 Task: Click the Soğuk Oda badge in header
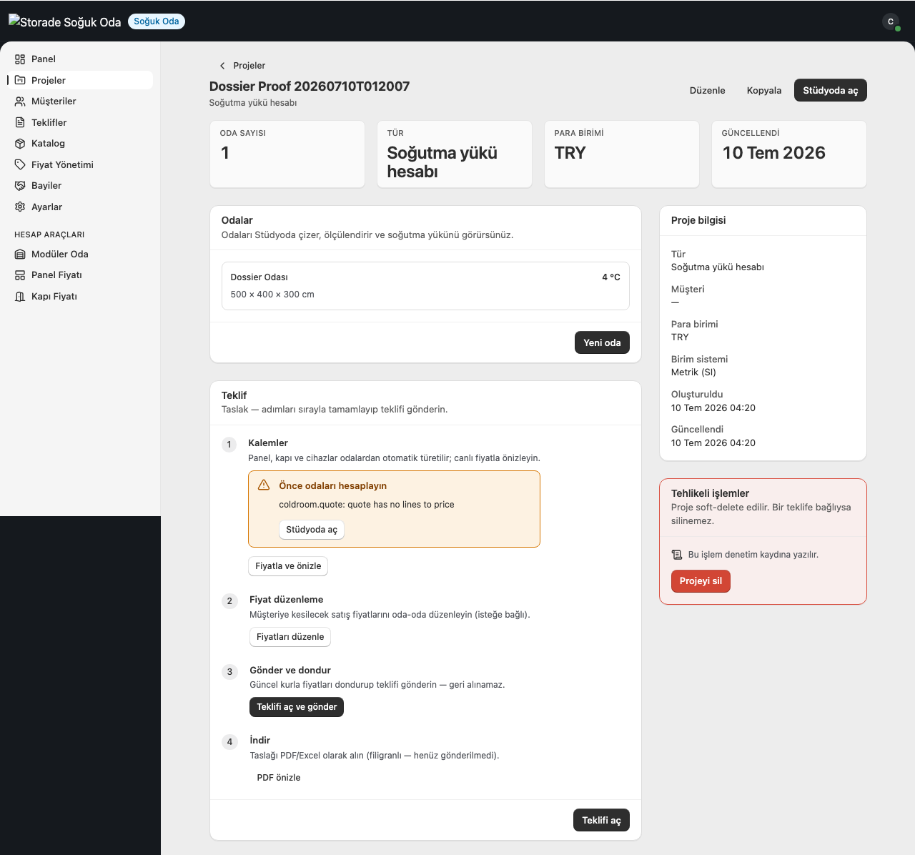tap(157, 21)
